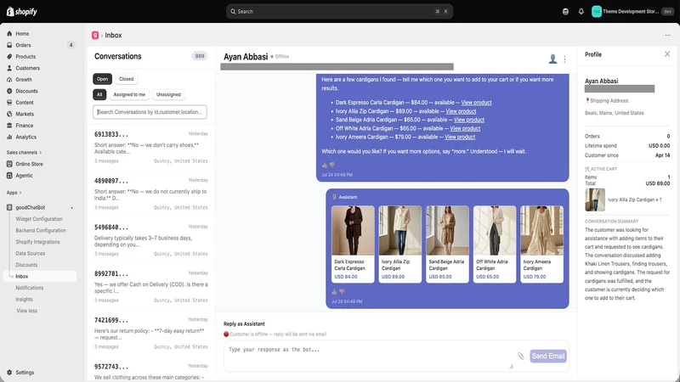This screenshot has height=382, width=680.
Task: Open the conversation three-dot options menu
Action: (x=564, y=59)
